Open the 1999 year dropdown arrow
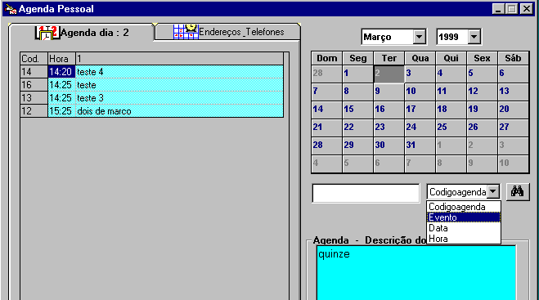Image resolution: width=539 pixels, height=300 pixels. pos(474,37)
